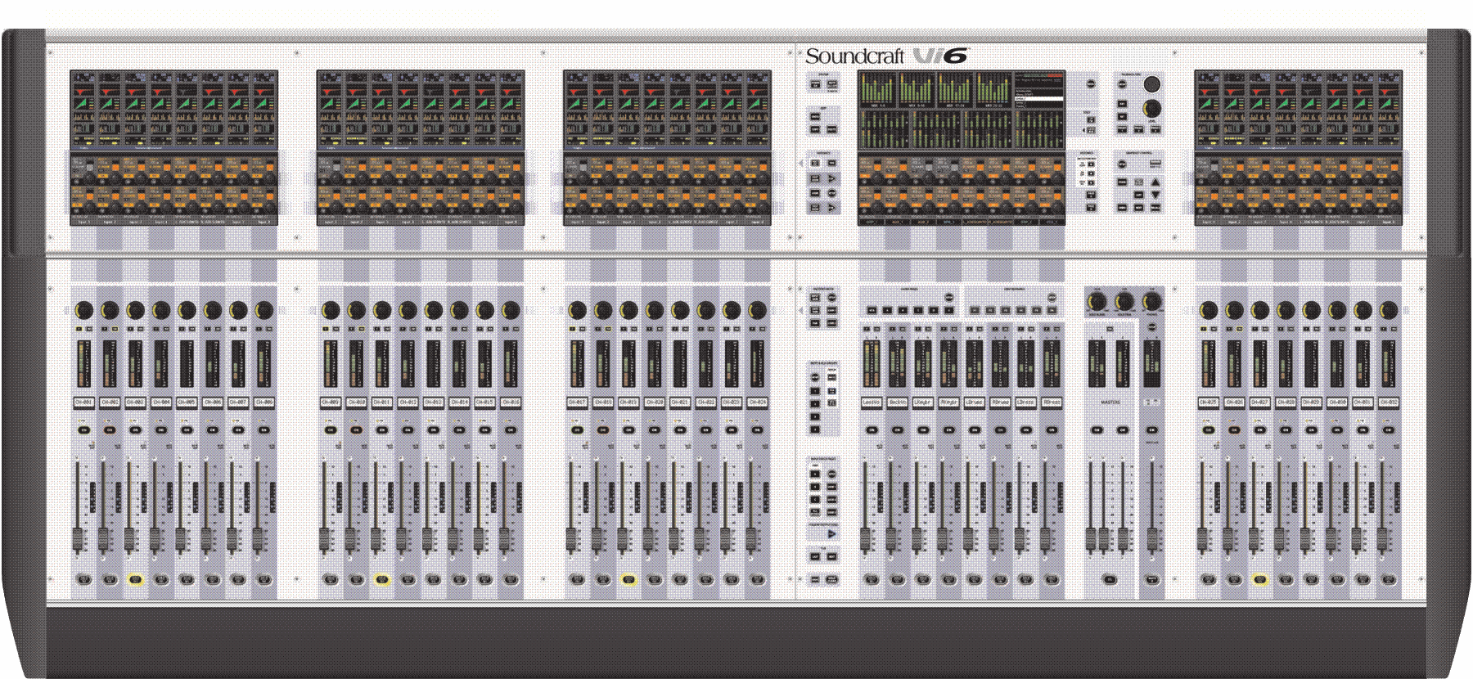The height and width of the screenshot is (679, 1473).
Task: Click the CH-013 channel fader knob
Action: pos(428,539)
